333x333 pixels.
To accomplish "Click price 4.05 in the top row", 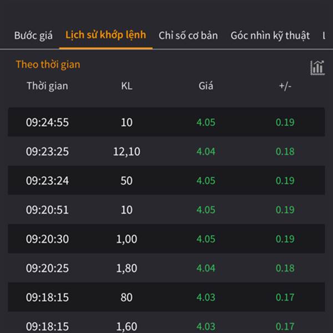I will tap(206, 122).
